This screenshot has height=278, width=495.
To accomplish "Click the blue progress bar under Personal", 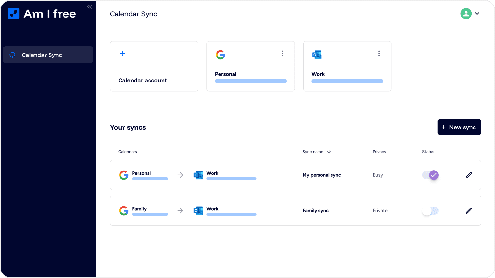I will point(250,81).
